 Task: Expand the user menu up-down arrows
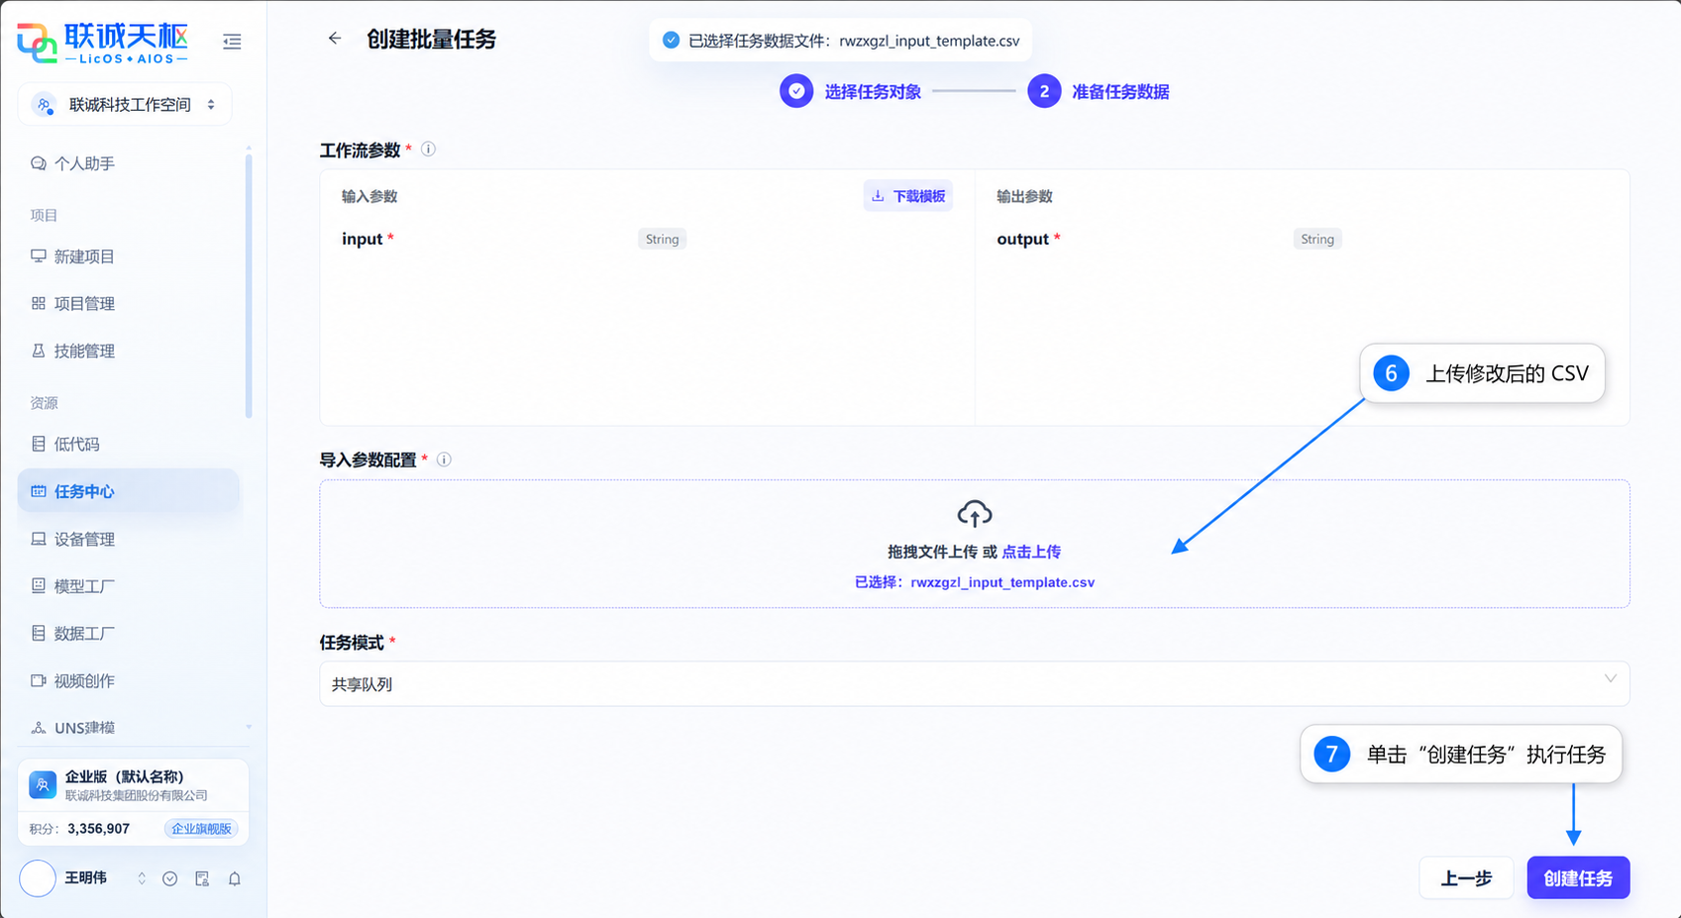142,878
